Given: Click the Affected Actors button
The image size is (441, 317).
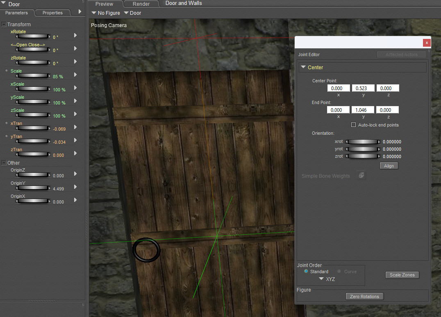Looking at the screenshot, I should pyautogui.click(x=402, y=54).
